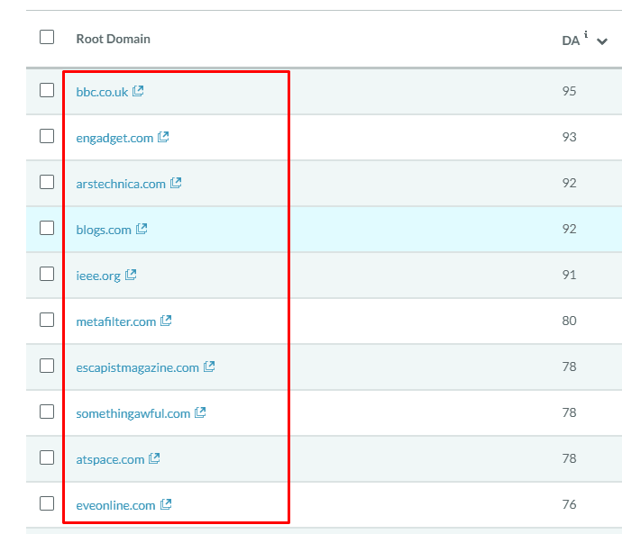Screen dimensions: 622x534
Task: Open external link icon beside blogs.com
Action: click(x=142, y=229)
